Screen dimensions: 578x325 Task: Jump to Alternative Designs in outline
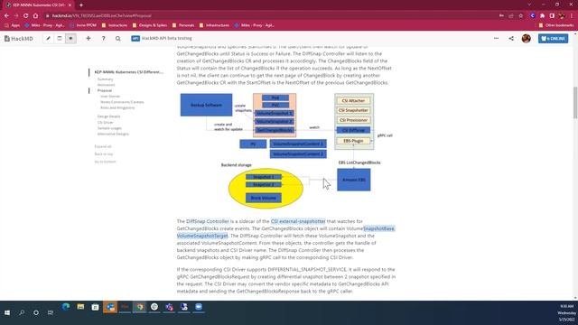tap(113, 134)
